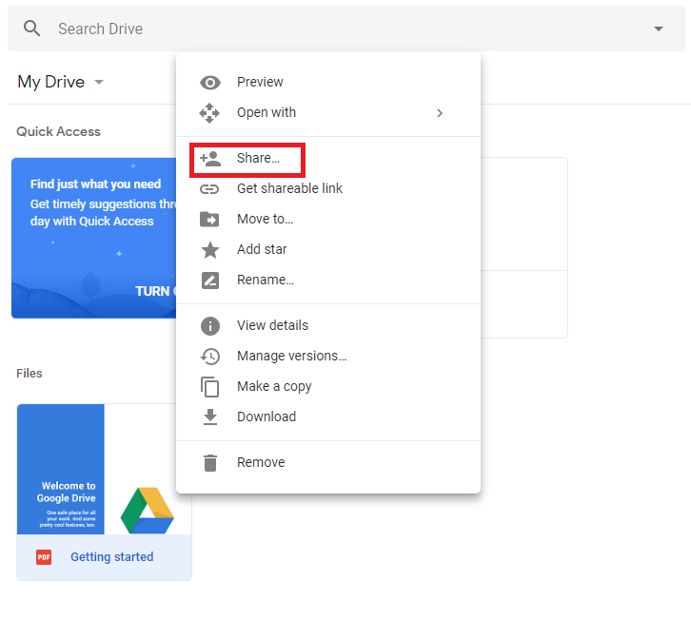Click the red PDF file icon

click(x=44, y=557)
